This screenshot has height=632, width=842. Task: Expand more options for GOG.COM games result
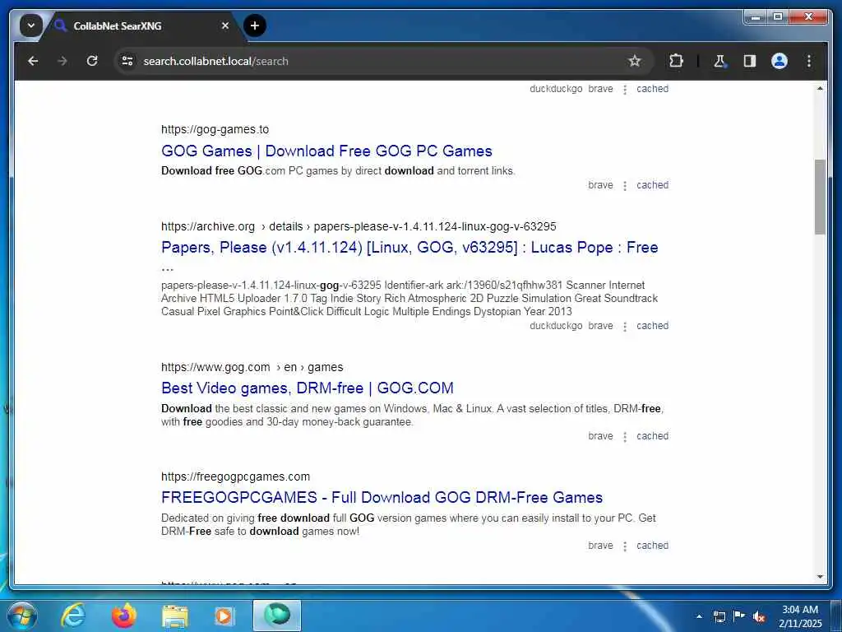tap(625, 437)
